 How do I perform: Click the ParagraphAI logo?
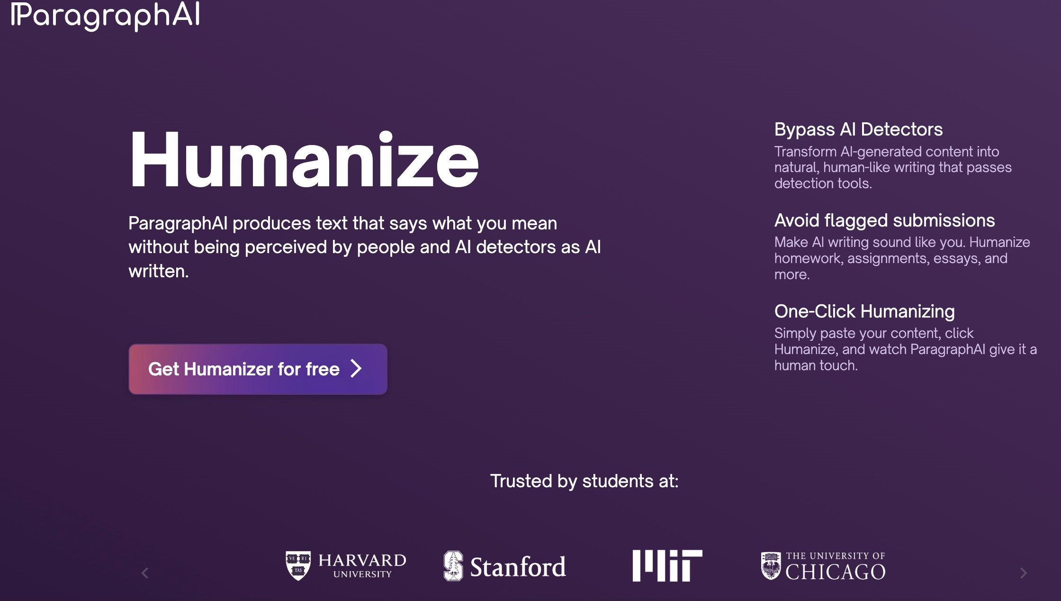point(105,16)
